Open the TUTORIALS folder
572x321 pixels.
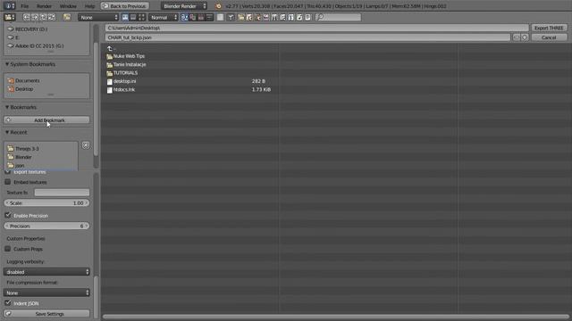(125, 73)
